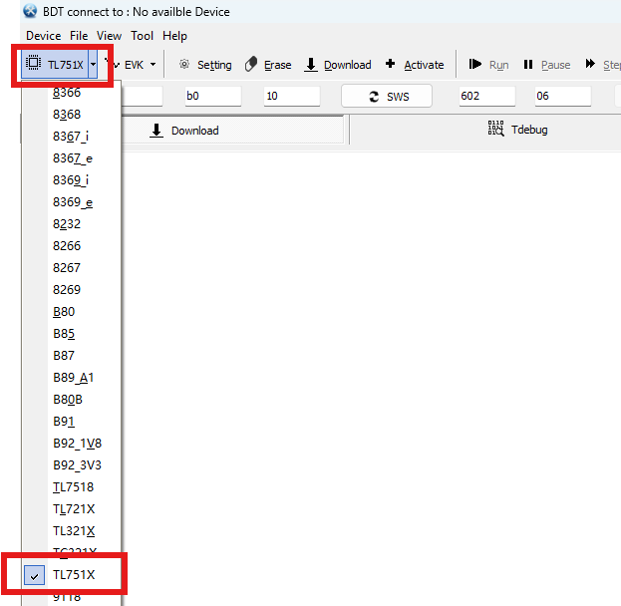This screenshot has height=606, width=621.
Task: Click the input field containing b0
Action: (x=213, y=96)
